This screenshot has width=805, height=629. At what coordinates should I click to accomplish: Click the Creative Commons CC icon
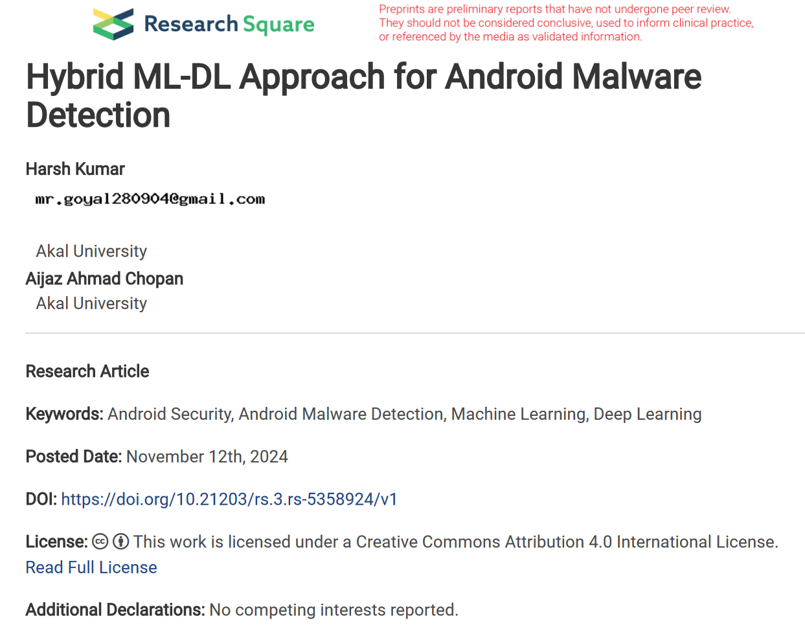100,542
